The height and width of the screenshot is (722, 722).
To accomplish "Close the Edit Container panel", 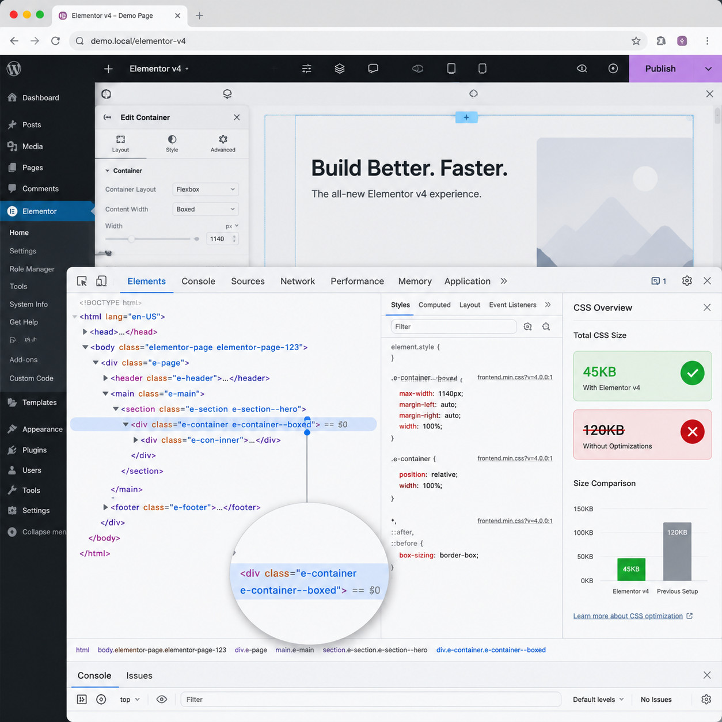I will click(x=237, y=117).
